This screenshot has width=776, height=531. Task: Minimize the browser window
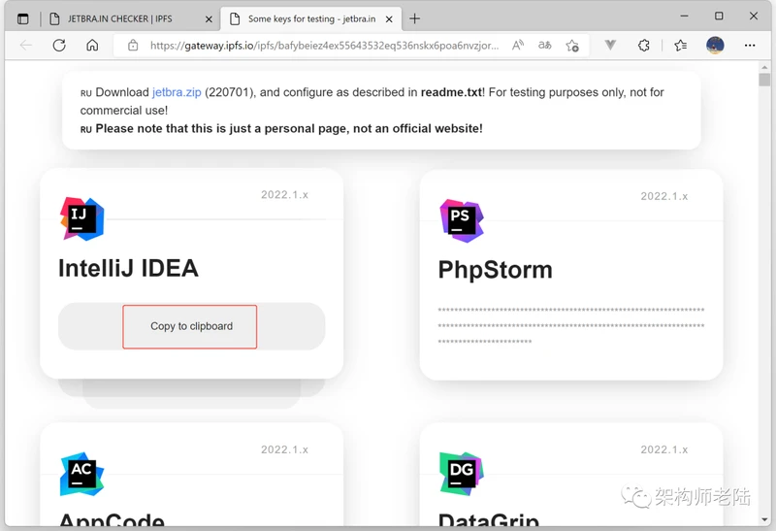(684, 17)
